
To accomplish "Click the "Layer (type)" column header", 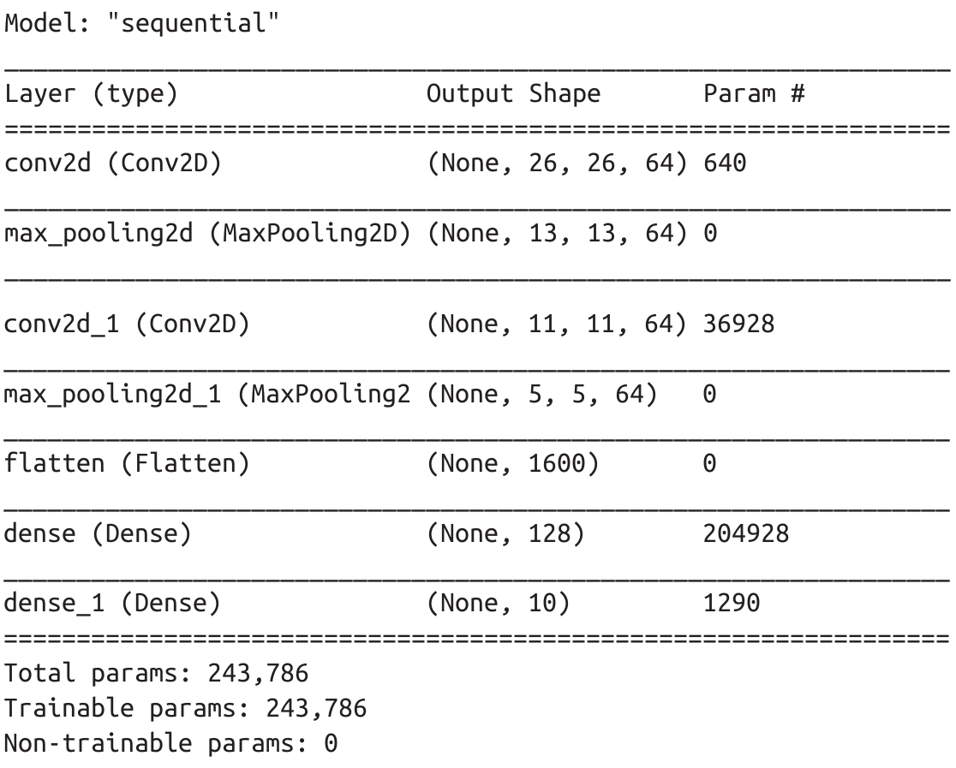I will point(92,94).
